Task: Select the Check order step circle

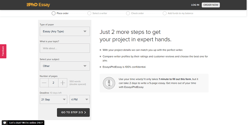Action: [x=128, y=13]
